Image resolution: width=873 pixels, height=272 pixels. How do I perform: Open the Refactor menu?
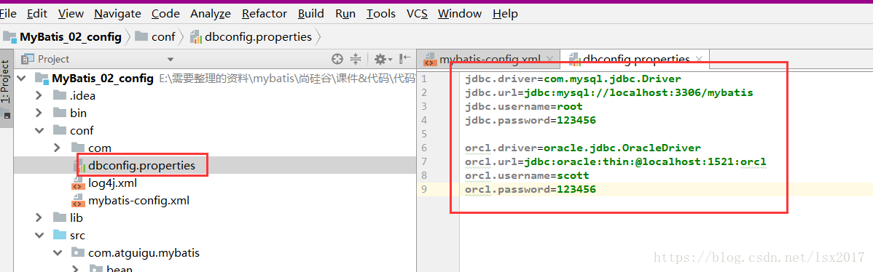pyautogui.click(x=265, y=14)
